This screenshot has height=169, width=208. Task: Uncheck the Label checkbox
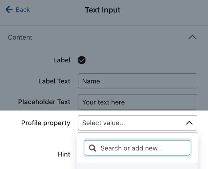pos(82,60)
